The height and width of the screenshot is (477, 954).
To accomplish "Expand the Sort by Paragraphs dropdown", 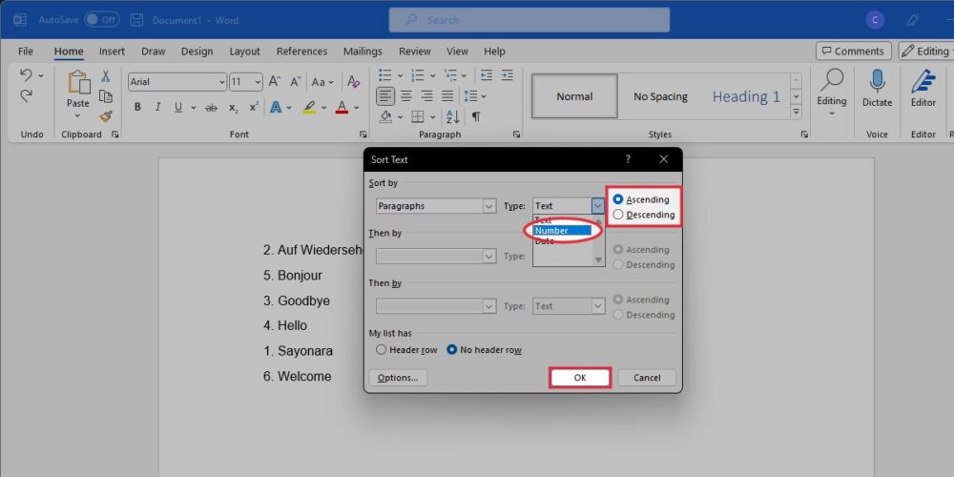I will [x=488, y=206].
